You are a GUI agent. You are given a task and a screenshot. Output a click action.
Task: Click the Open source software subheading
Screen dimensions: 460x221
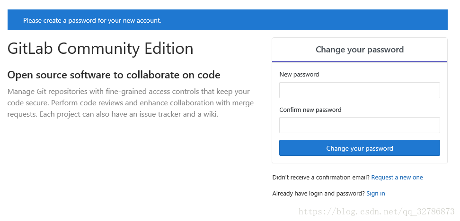[x=114, y=75]
